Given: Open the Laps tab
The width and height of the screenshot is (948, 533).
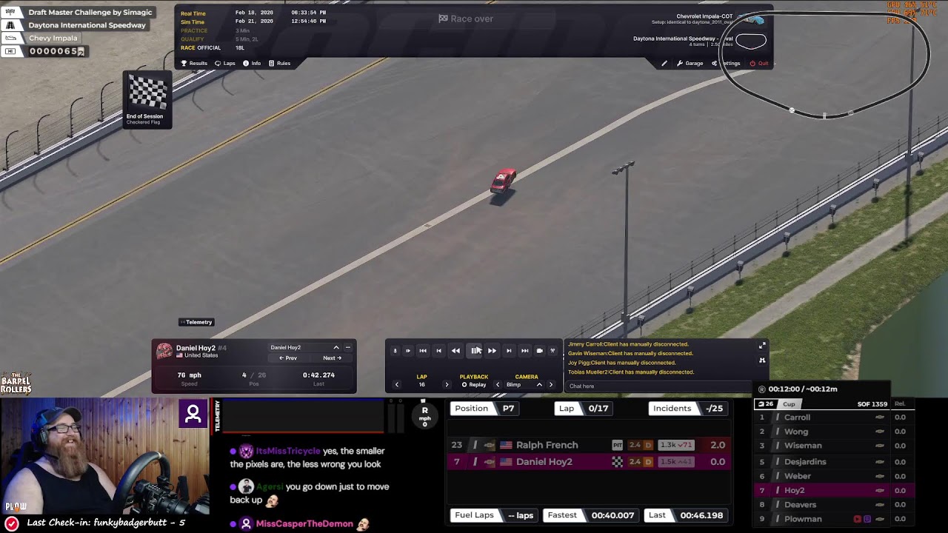Looking at the screenshot, I should (225, 64).
